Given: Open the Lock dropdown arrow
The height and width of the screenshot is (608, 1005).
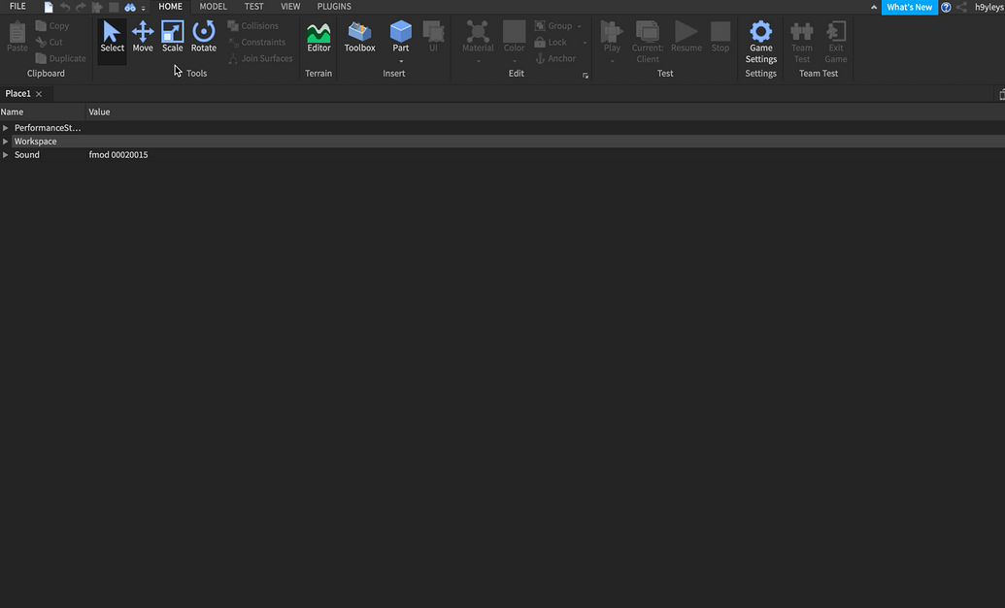Looking at the screenshot, I should tap(585, 43).
